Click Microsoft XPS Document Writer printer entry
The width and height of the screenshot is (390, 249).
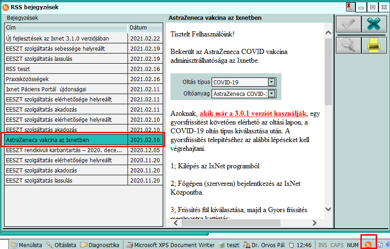pos(170,245)
